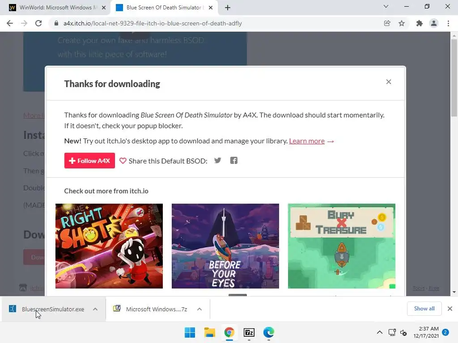458x343 pixels.
Task: Open File Explorer from taskbar
Action: tap(209, 332)
